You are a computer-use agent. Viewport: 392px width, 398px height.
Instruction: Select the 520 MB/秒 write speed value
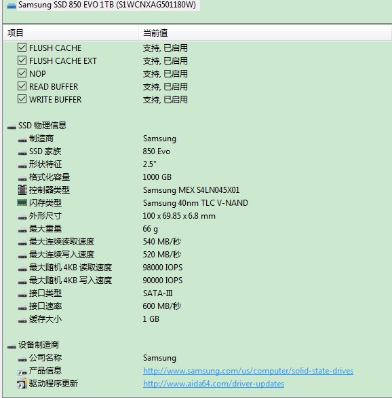162,254
